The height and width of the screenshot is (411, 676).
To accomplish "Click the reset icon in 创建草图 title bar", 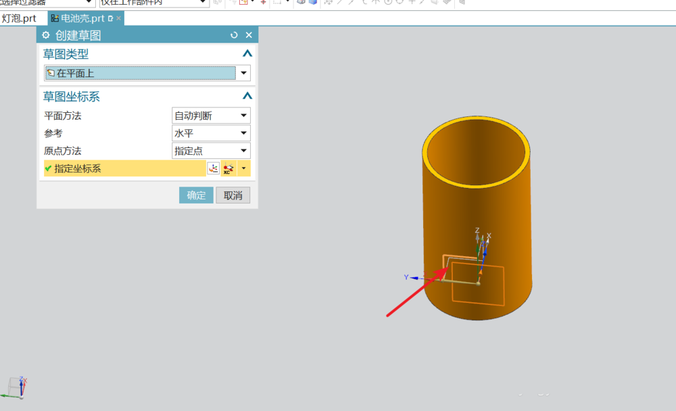I will coord(234,35).
